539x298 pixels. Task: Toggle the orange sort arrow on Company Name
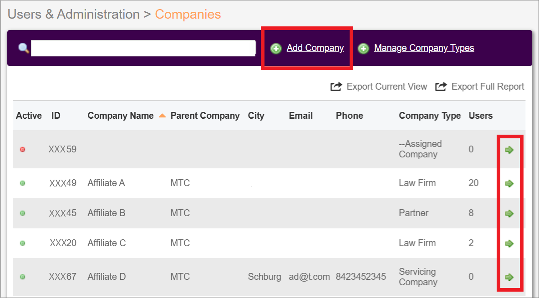click(162, 116)
